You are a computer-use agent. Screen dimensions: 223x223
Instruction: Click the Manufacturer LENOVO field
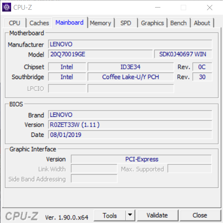[130, 44]
